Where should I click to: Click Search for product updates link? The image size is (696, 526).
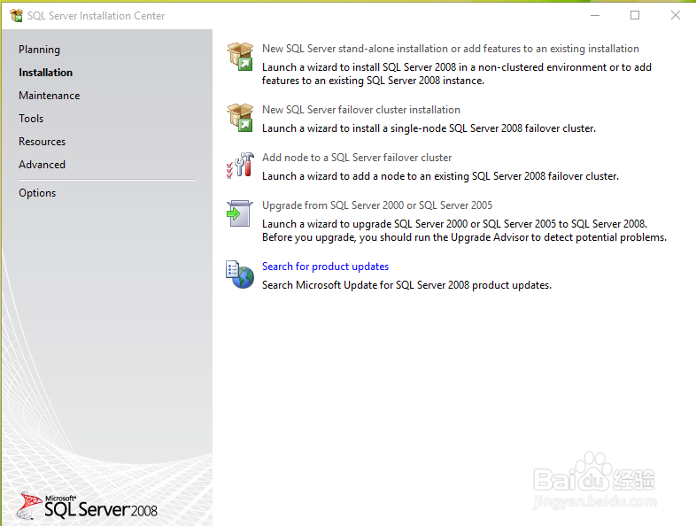(x=325, y=267)
